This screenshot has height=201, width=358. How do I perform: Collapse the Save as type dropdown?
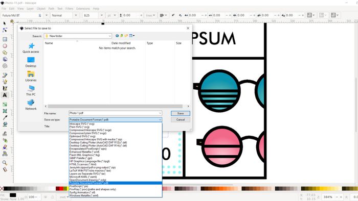pos(160,120)
